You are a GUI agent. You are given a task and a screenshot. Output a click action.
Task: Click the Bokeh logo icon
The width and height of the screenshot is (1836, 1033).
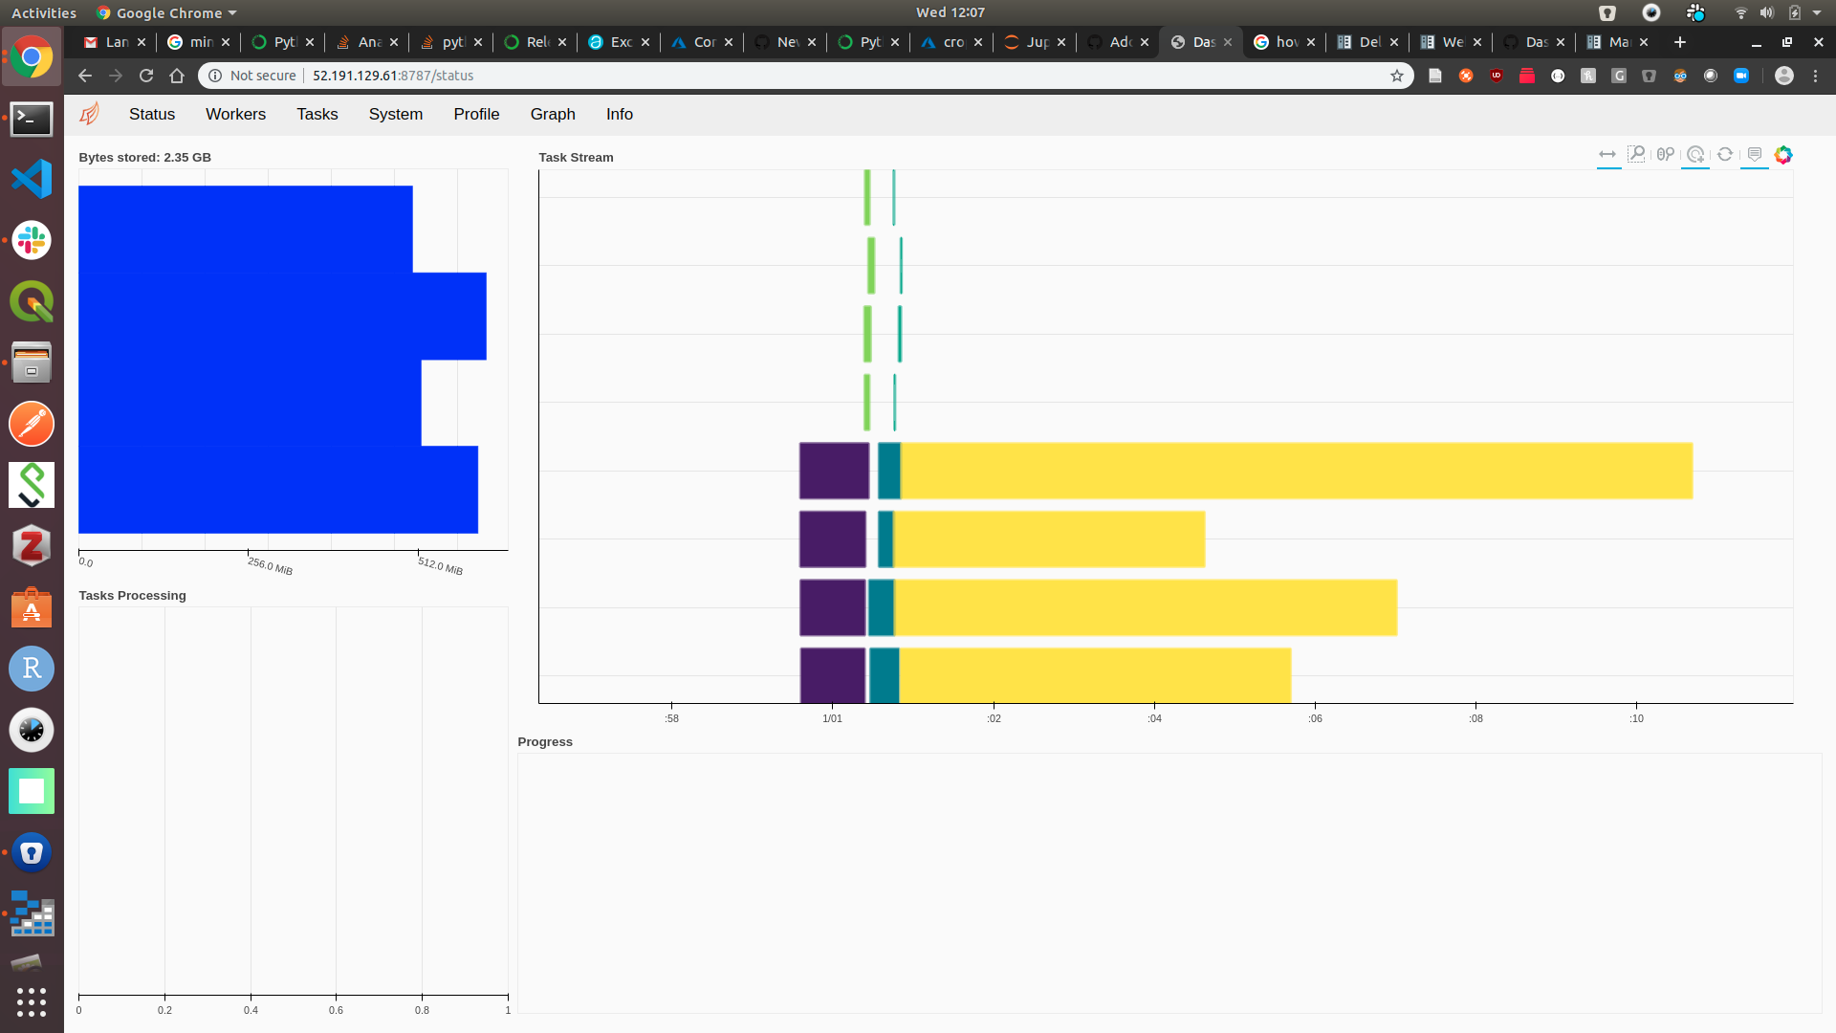(x=1783, y=155)
